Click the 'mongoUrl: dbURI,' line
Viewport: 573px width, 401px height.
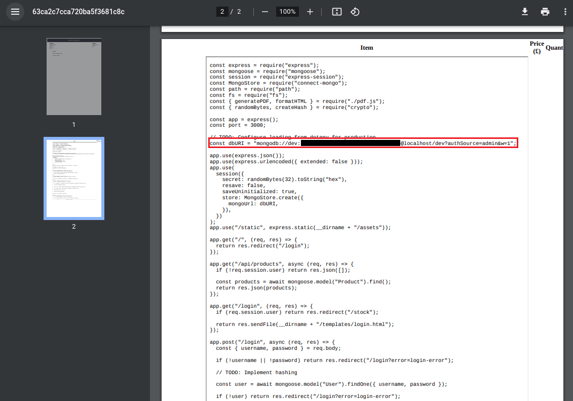[x=253, y=204]
